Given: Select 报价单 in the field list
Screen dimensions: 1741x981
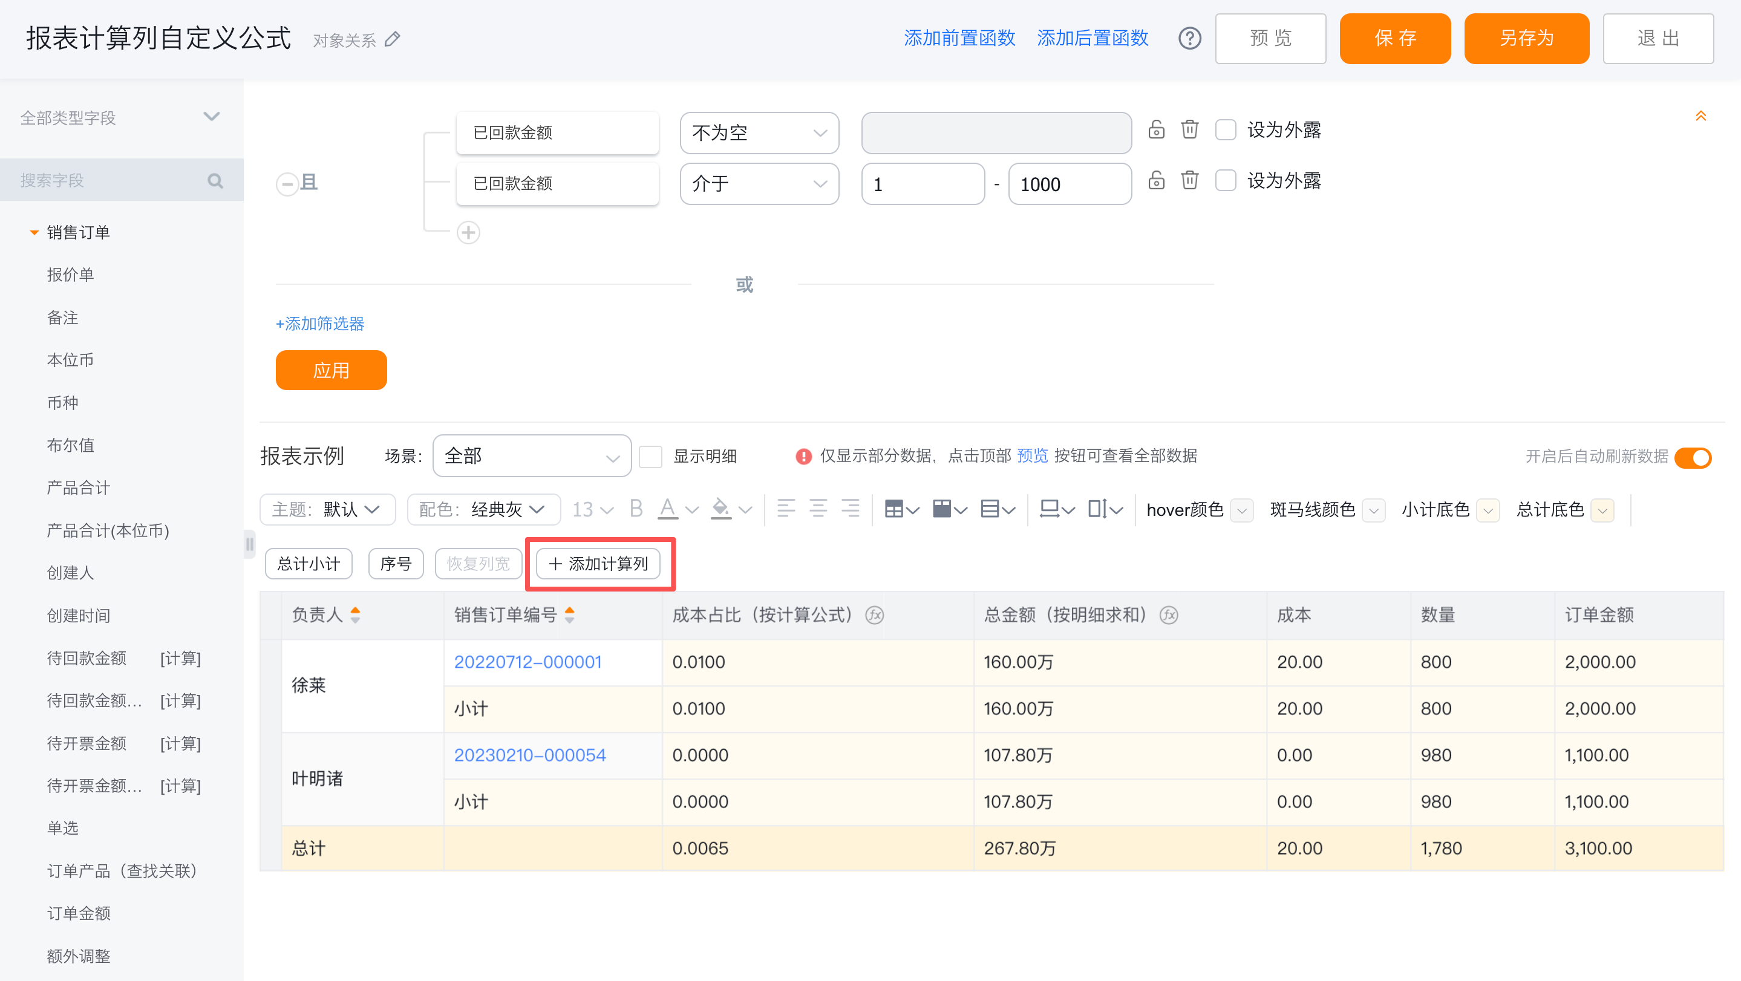Looking at the screenshot, I should pyautogui.click(x=70, y=275).
